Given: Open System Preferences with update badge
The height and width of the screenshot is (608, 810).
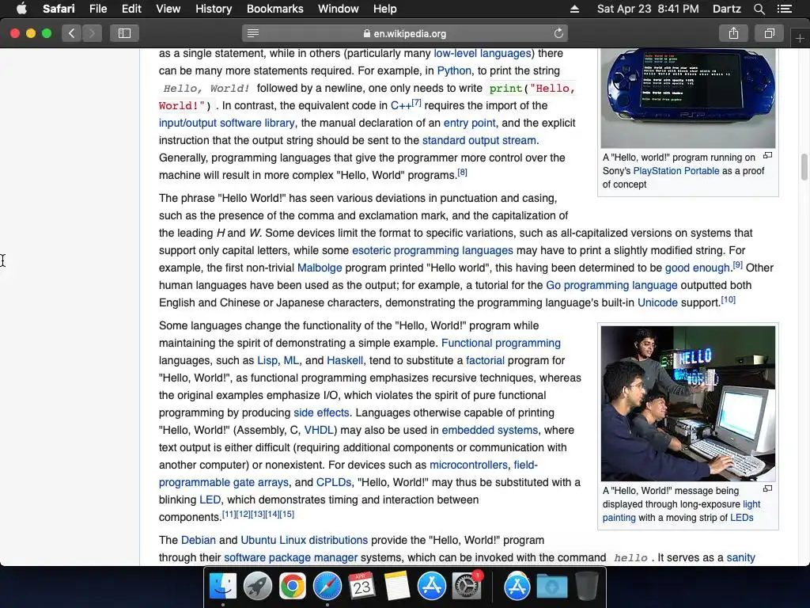Looking at the screenshot, I should (x=467, y=587).
